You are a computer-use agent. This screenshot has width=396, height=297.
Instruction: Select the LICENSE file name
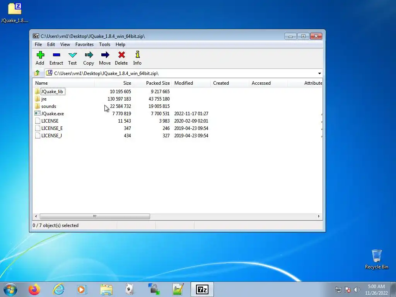(50, 121)
